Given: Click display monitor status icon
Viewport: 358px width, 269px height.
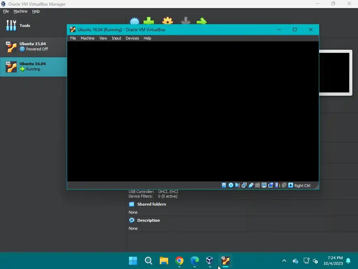Looking at the screenshot, I should coord(264,185).
